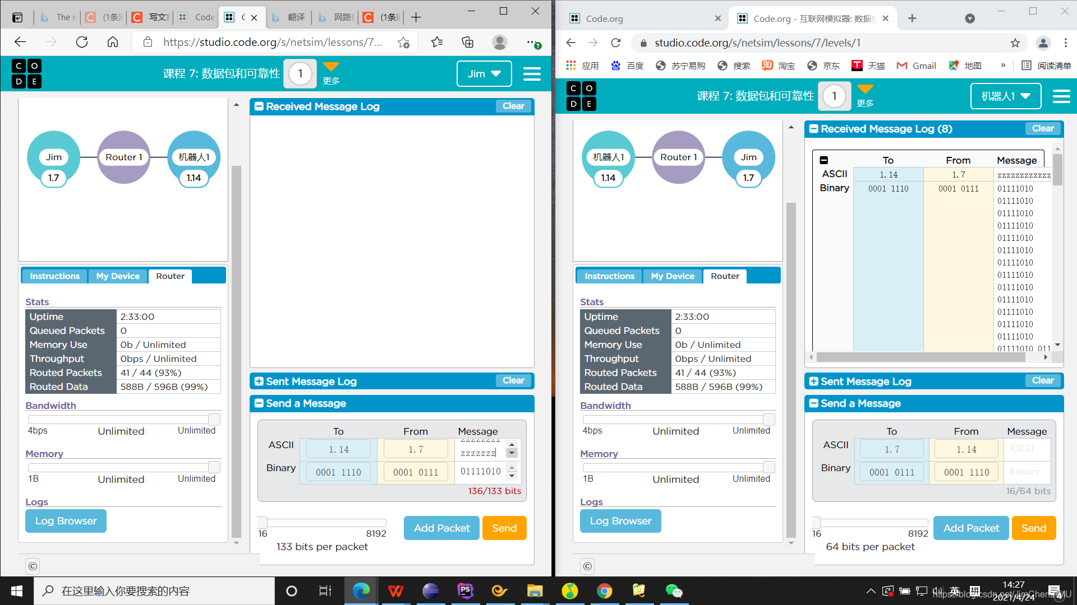Screen dimensions: 1077x605
Task: Expand the 更多 lesson levels arrow on left
Action: coord(331,67)
